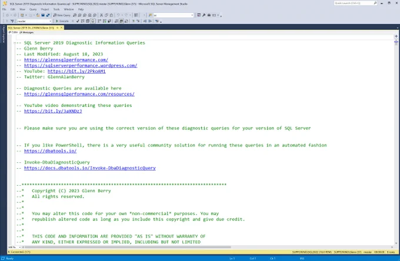The image size is (400, 261).
Task: Click the editor split-window plus handle
Action: (x=396, y=36)
